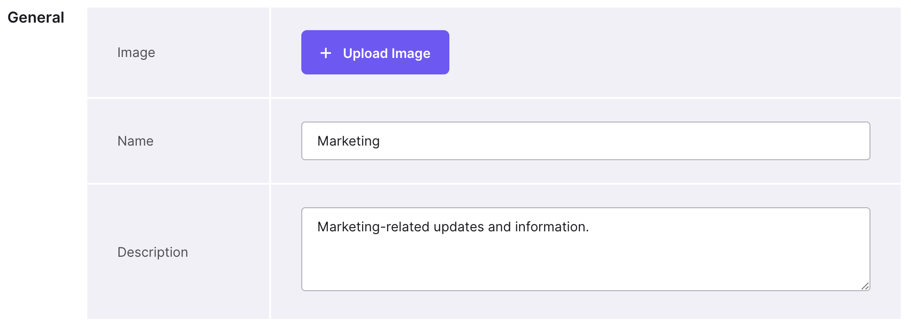This screenshot has height=326, width=911.
Task: Click the Description field label
Action: [152, 252]
